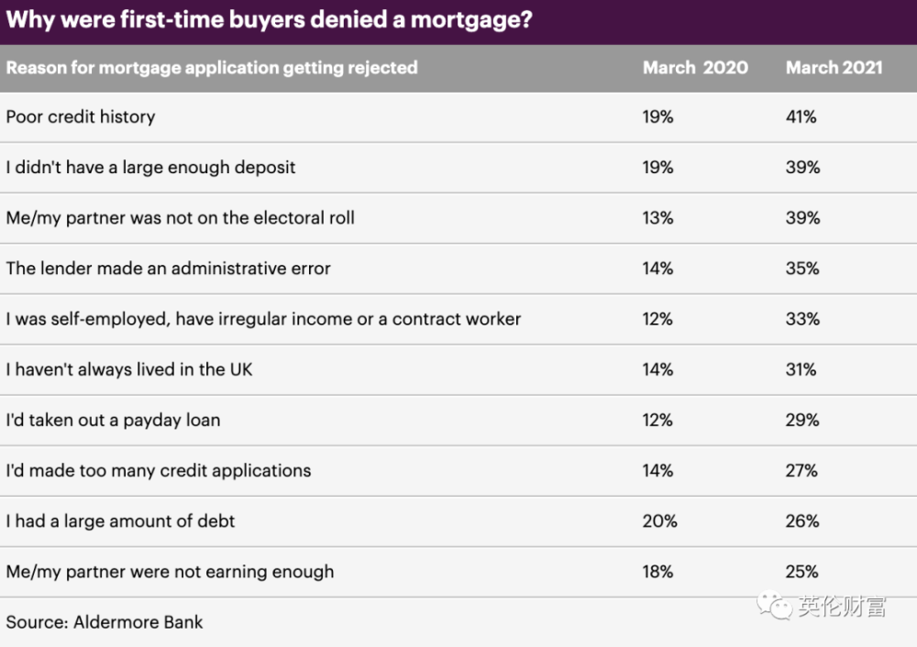
Task: Click the 35% value for administrative error
Action: (x=801, y=269)
